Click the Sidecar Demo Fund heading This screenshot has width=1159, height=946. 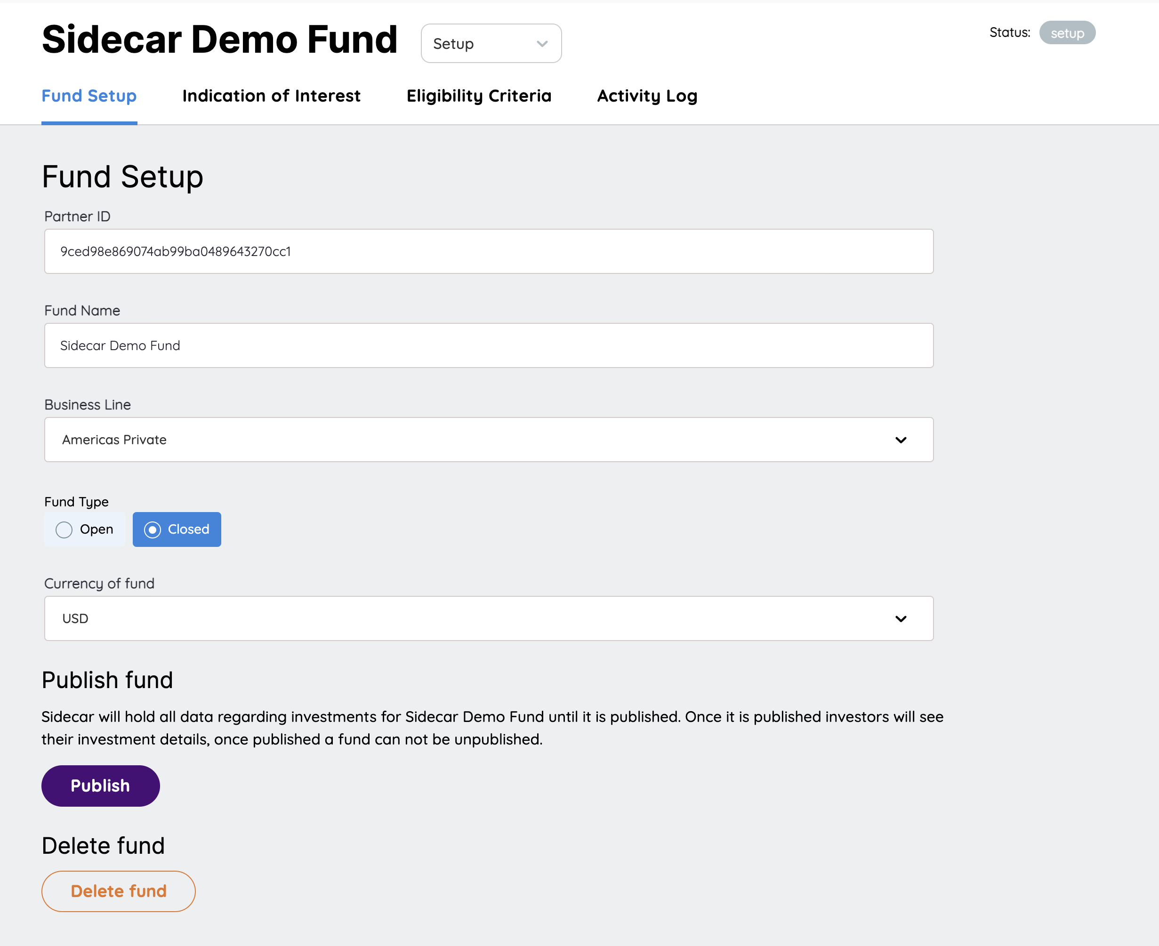click(x=219, y=39)
